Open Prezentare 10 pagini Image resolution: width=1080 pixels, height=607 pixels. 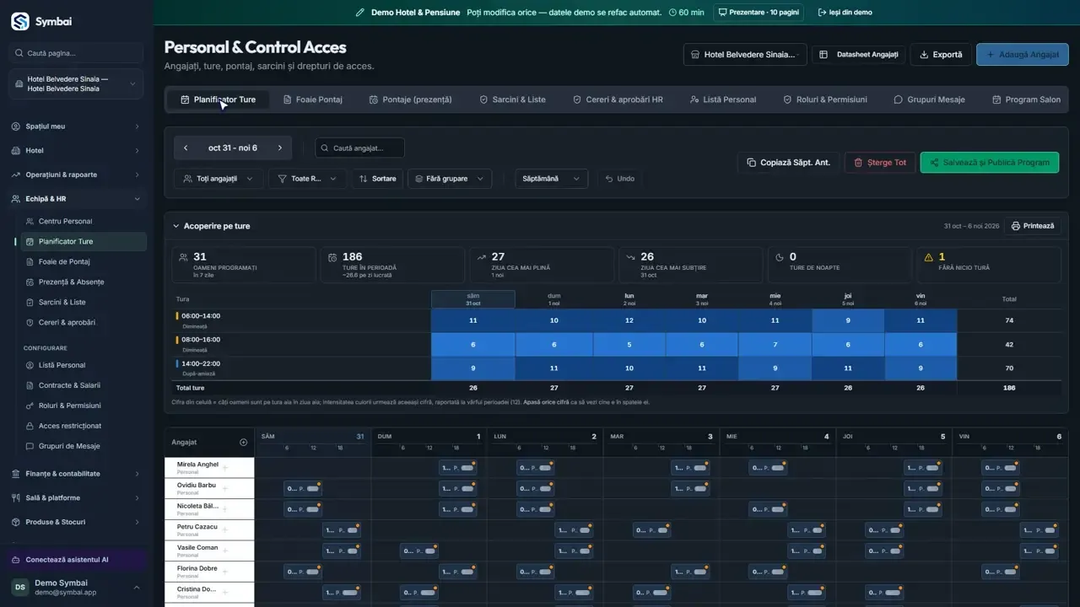[758, 13]
